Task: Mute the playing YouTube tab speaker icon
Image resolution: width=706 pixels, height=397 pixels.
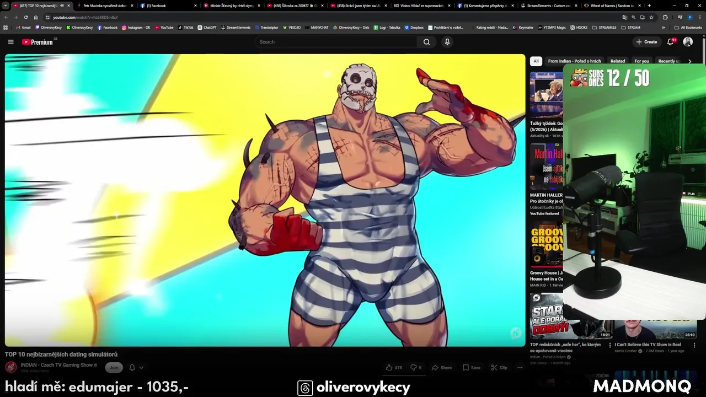Action: (62, 6)
